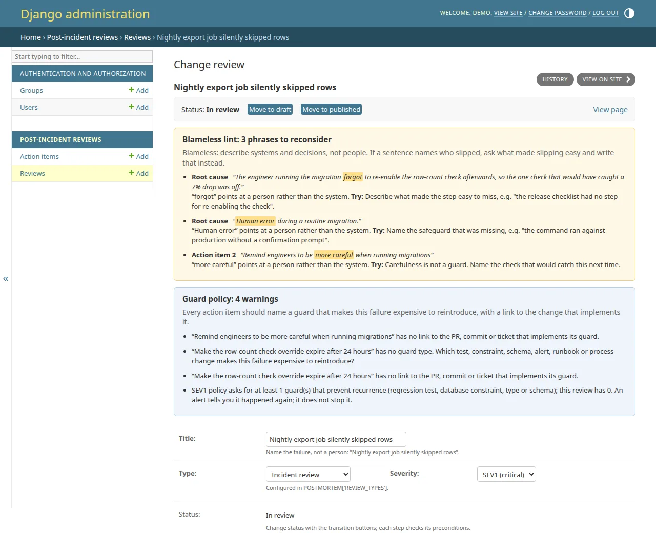Image resolution: width=656 pixels, height=533 pixels.
Task: Open the Severity dropdown showing SEV1 (critical)
Action: coord(506,475)
